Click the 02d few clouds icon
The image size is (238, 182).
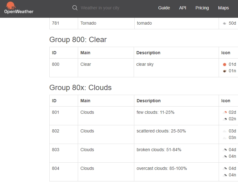tap(225, 113)
